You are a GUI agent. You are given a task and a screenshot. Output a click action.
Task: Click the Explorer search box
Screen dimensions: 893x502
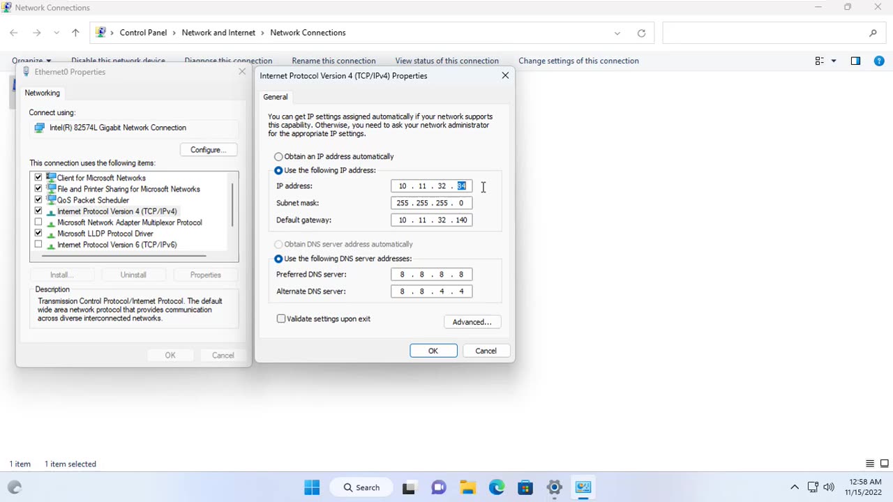773,33
